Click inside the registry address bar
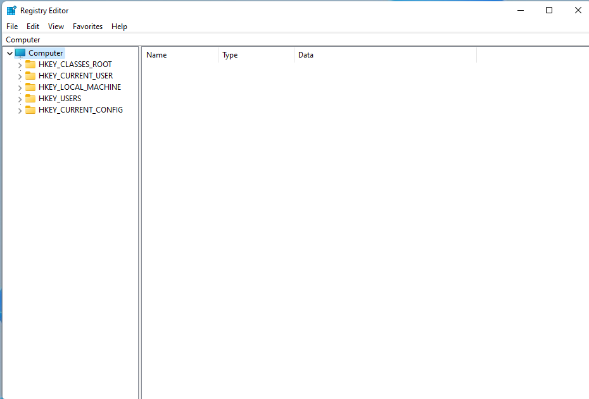Viewport: 589px width, 399px height. (x=253, y=39)
